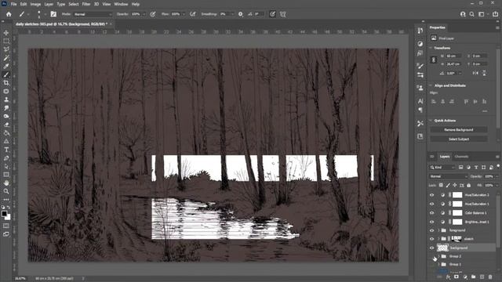Screen dimensions: 502x282
Task: Open the layer Opacity dropdown arrow
Action: click(497, 176)
